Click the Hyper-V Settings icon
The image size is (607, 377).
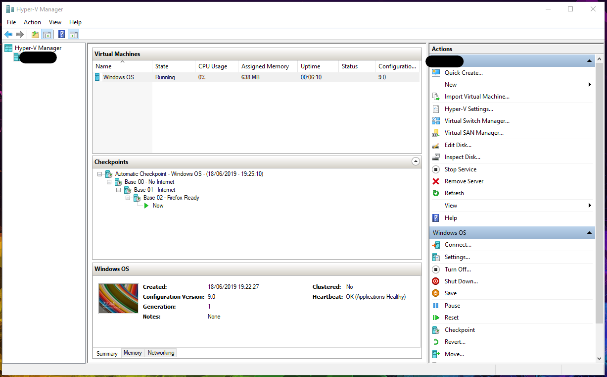pyautogui.click(x=436, y=109)
